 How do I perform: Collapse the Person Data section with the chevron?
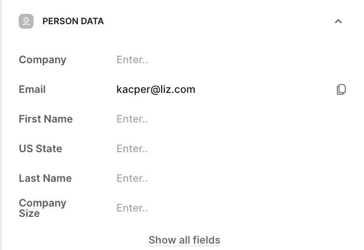[338, 21]
